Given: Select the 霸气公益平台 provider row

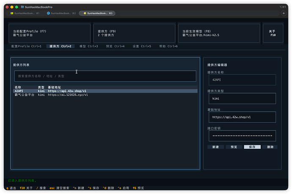Looking at the screenshot, I should tap(105, 95).
